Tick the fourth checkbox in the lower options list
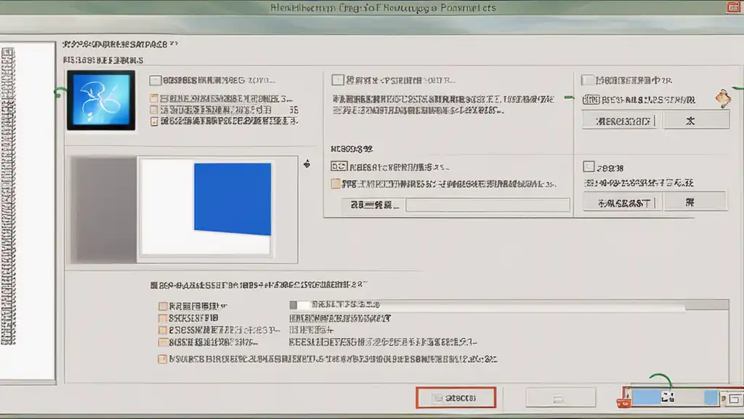This screenshot has height=419, width=744. pyautogui.click(x=163, y=342)
